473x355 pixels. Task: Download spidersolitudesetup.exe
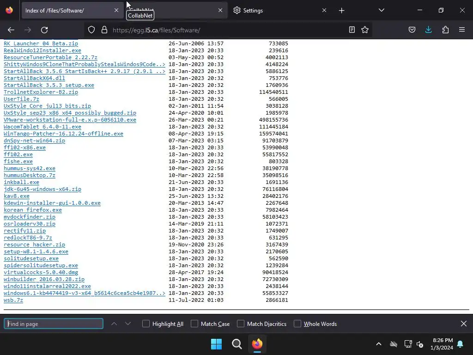pos(41,266)
